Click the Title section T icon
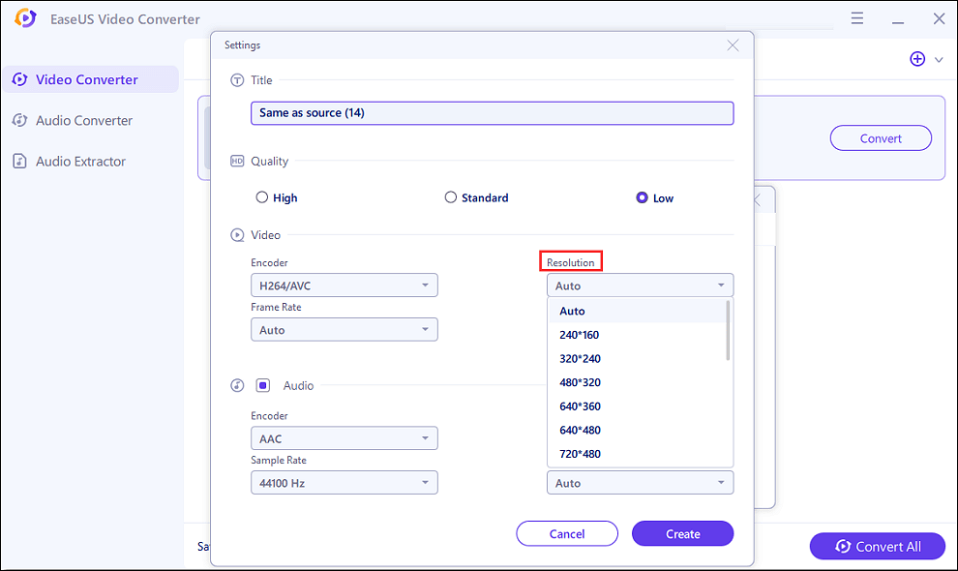Image resolution: width=958 pixels, height=571 pixels. 237,80
